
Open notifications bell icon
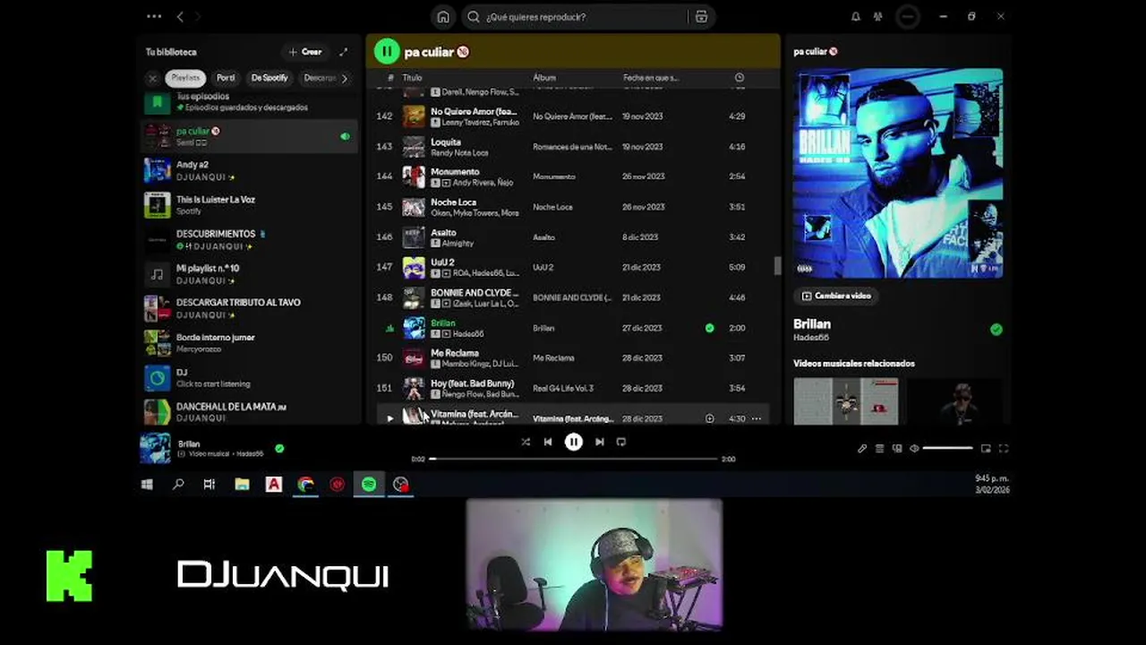tap(855, 16)
